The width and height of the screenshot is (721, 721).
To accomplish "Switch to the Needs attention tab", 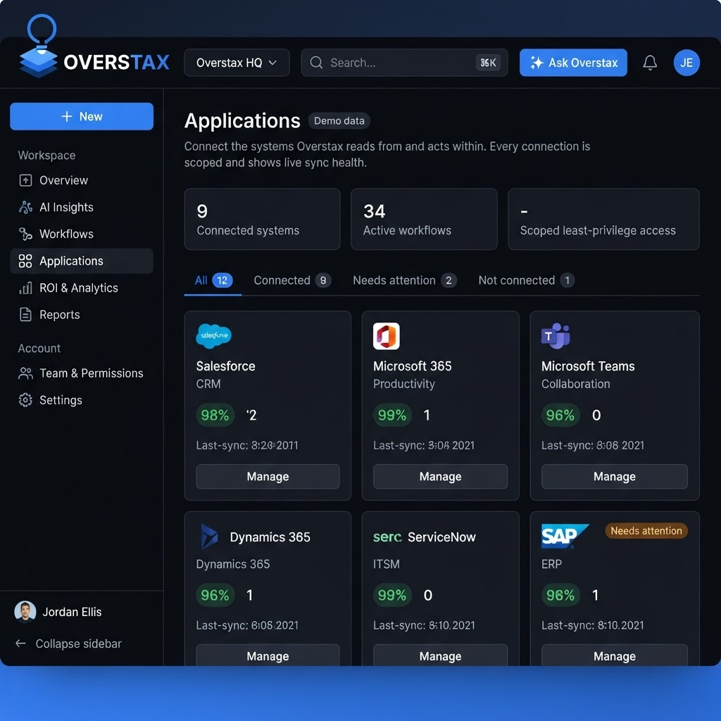I will [x=405, y=280].
